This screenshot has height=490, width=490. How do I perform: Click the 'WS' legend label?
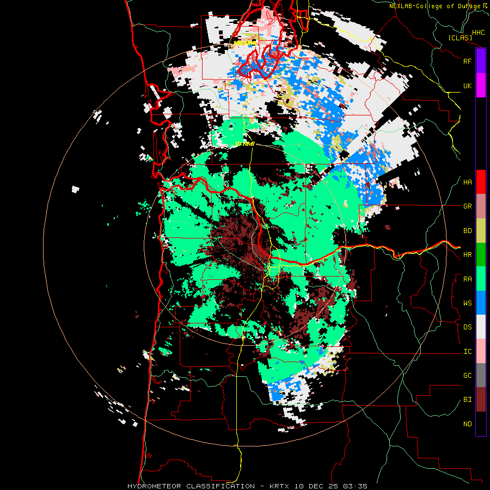tap(467, 303)
